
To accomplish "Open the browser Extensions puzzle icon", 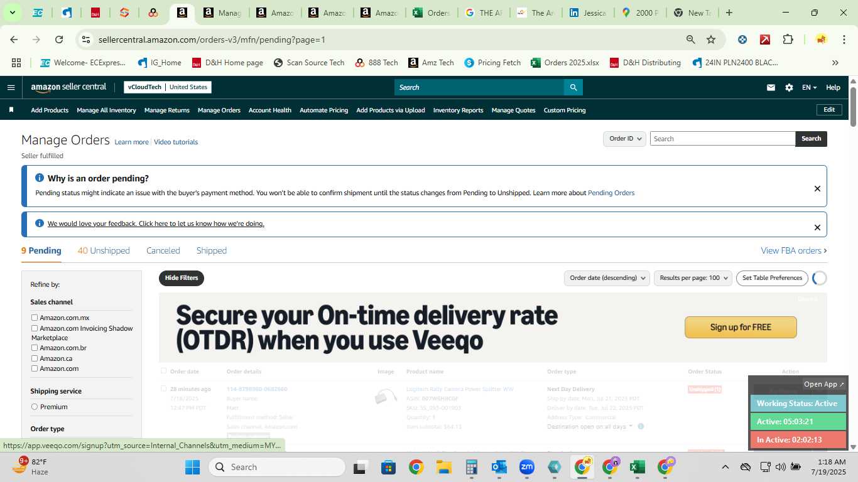I will 788,40.
